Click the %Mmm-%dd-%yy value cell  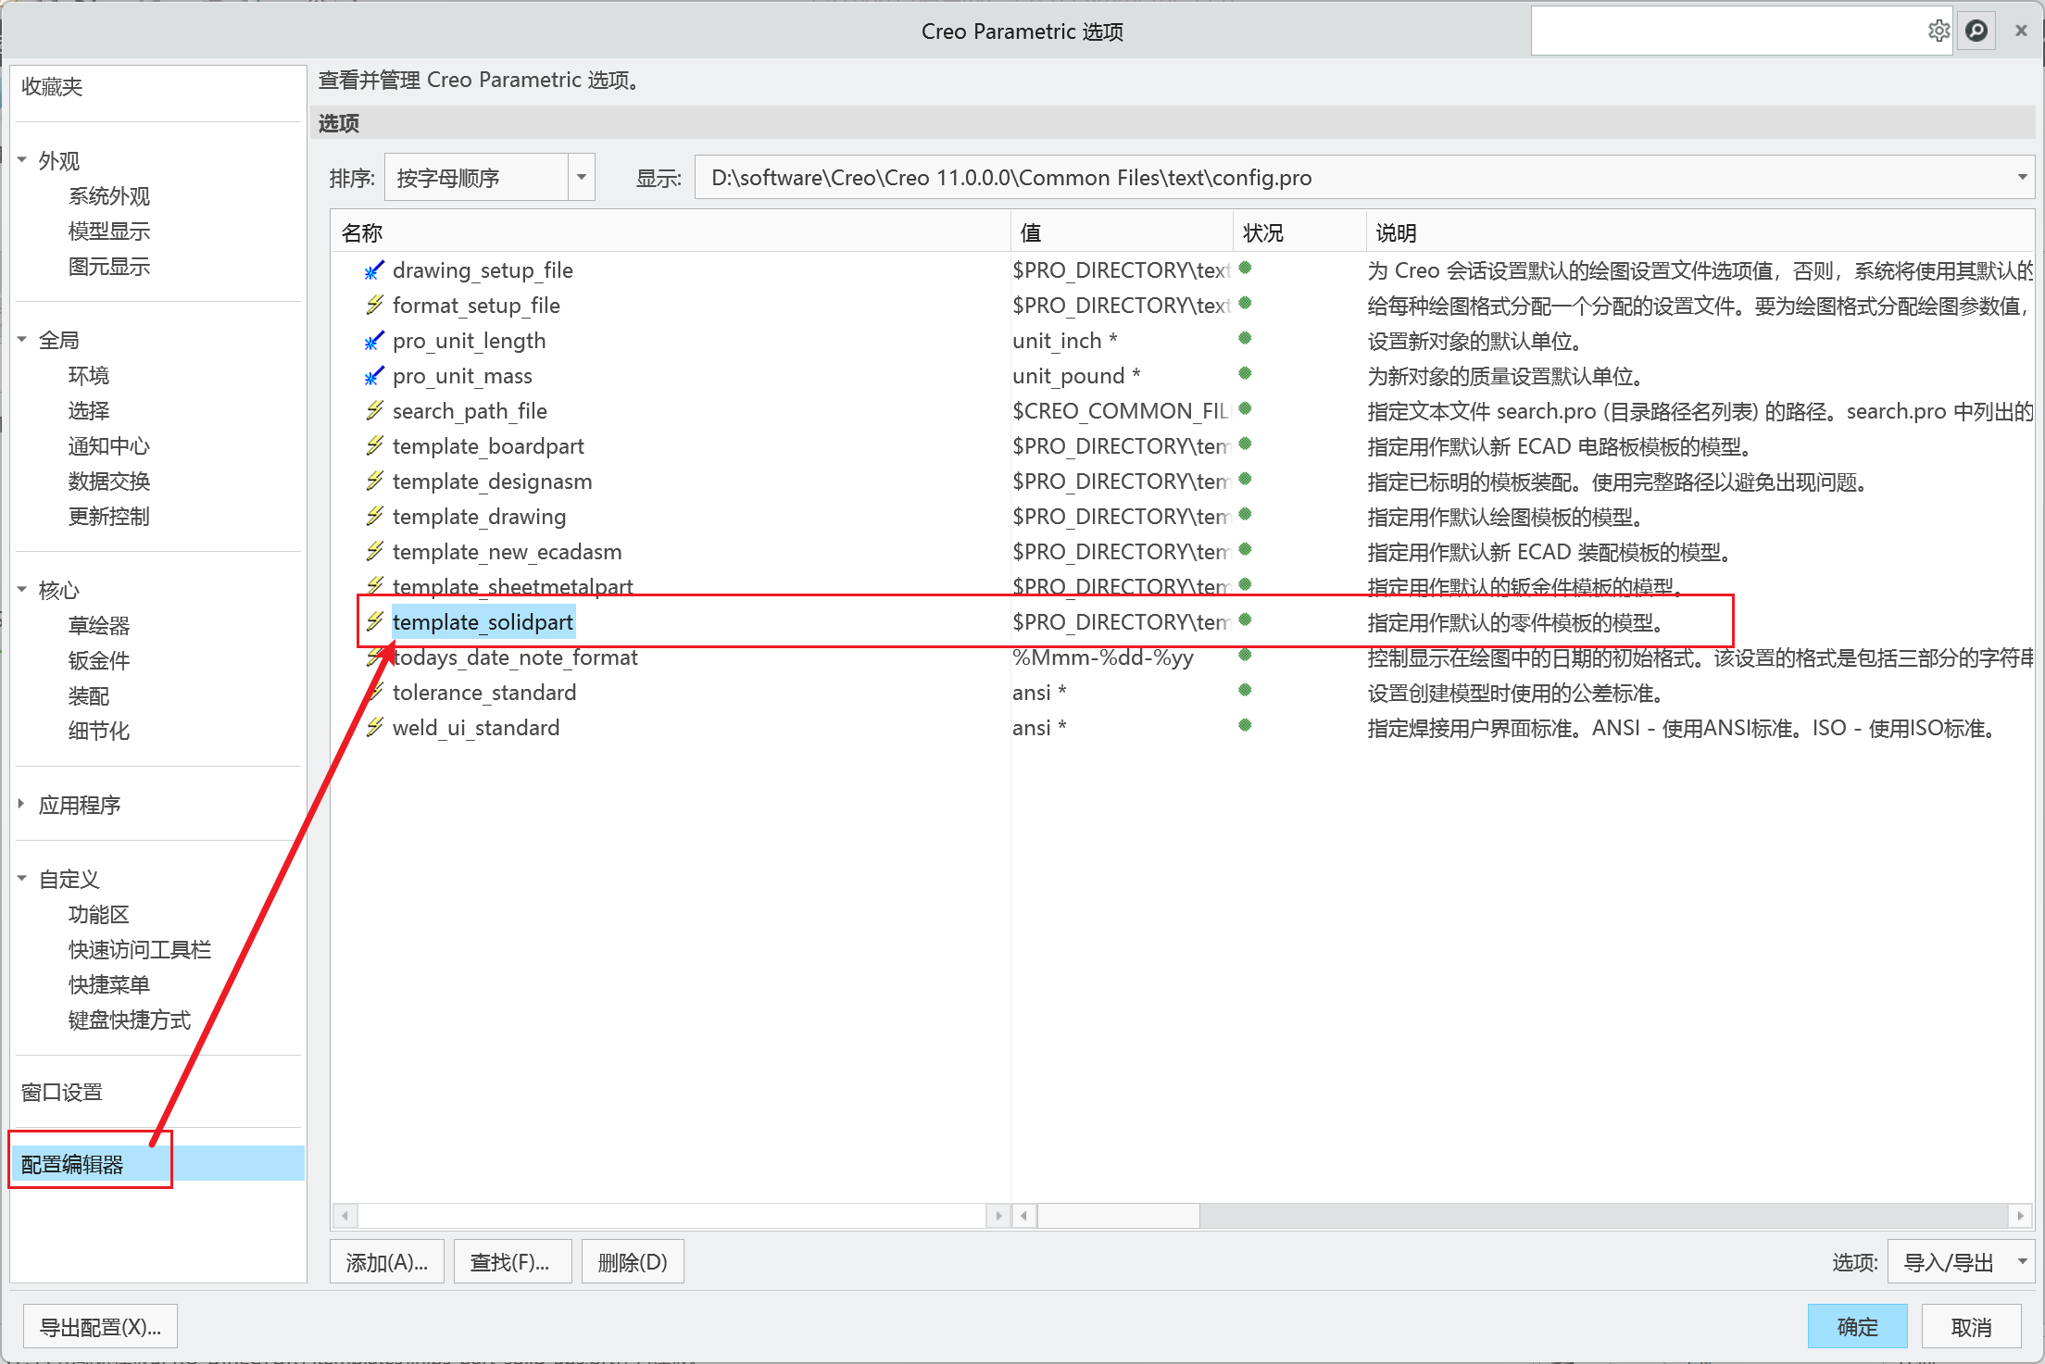[1103, 657]
